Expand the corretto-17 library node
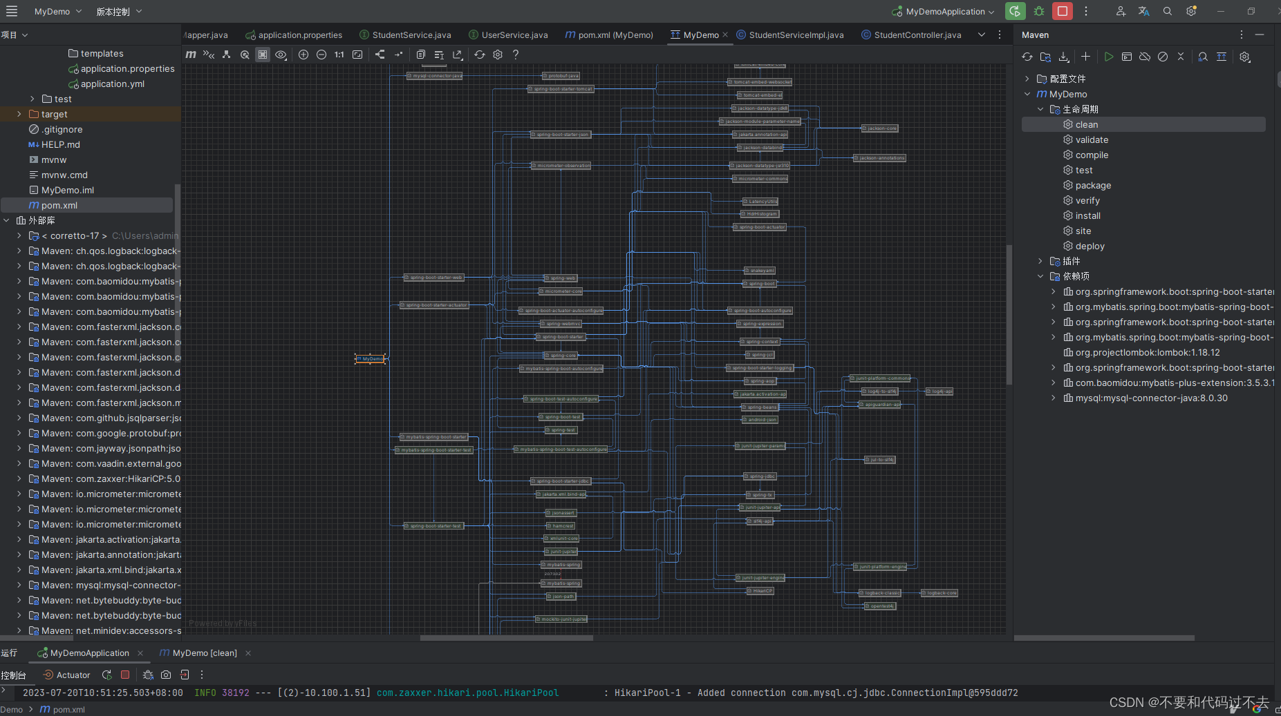 pyautogui.click(x=19, y=236)
